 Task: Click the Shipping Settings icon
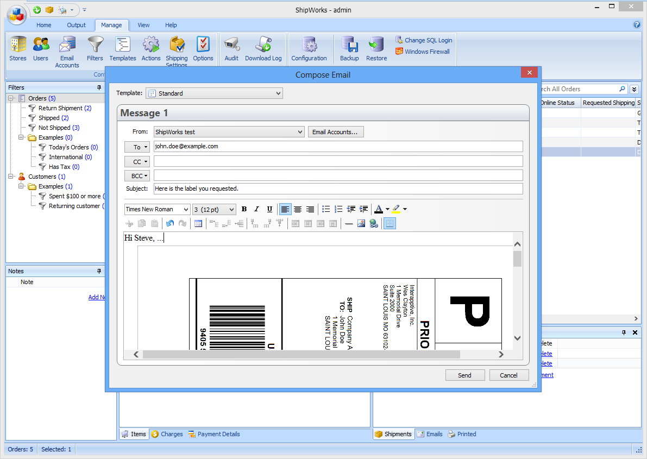coord(177,49)
